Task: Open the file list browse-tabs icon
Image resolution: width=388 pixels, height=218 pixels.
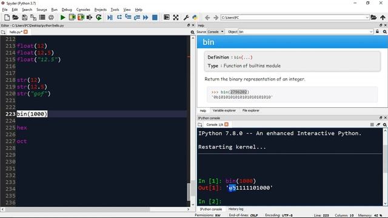Action: 42,18
